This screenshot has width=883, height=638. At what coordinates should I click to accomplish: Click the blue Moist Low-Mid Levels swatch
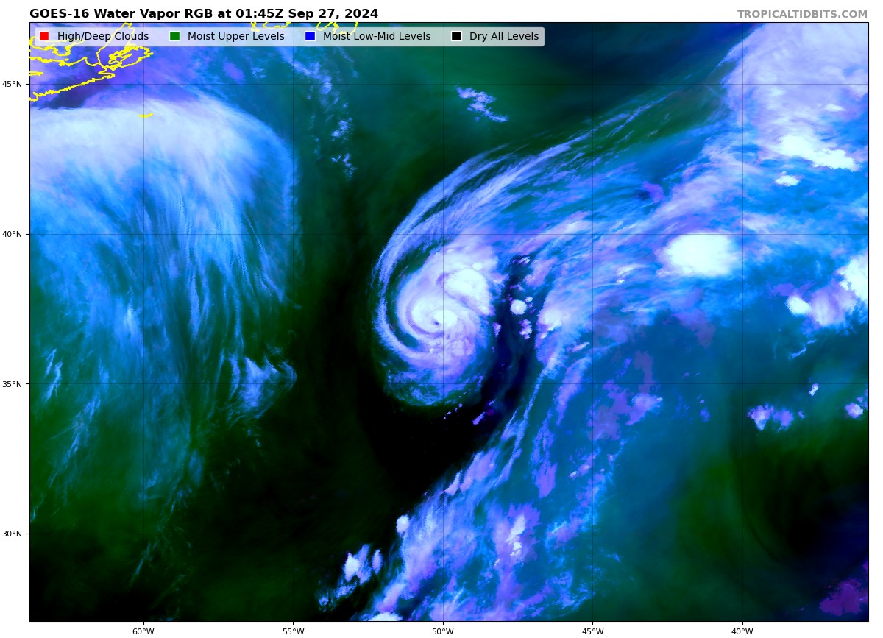pyautogui.click(x=310, y=36)
